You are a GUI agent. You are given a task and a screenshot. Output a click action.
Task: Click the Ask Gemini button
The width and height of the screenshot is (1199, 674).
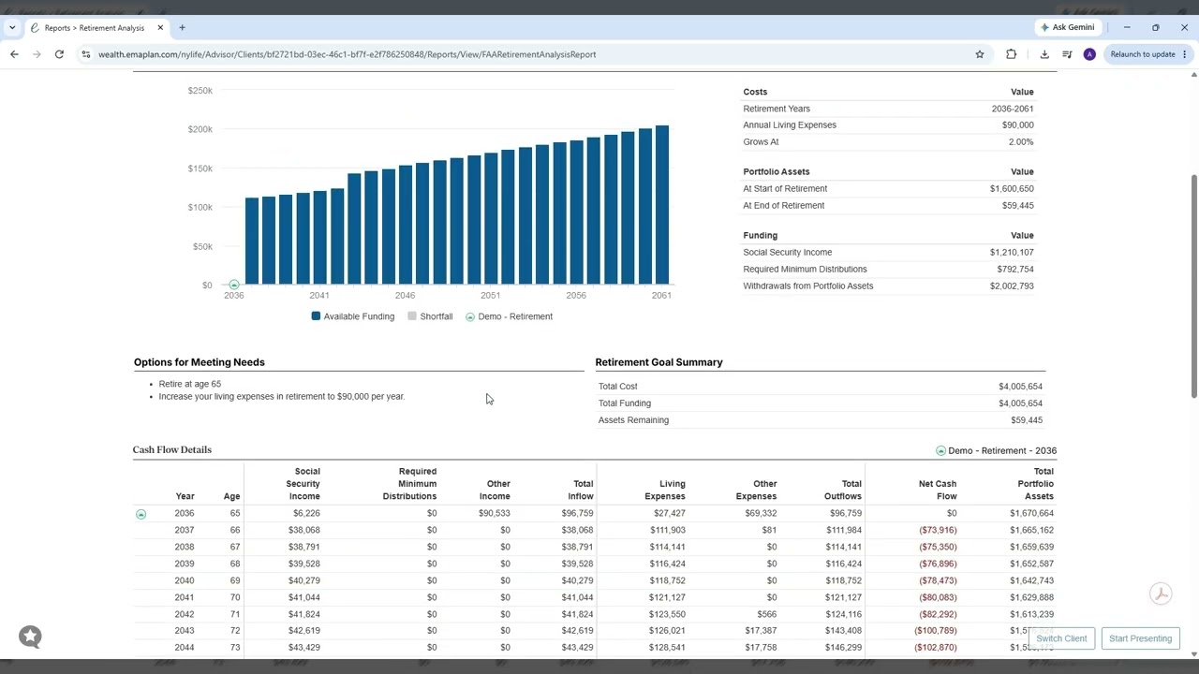(x=1067, y=28)
